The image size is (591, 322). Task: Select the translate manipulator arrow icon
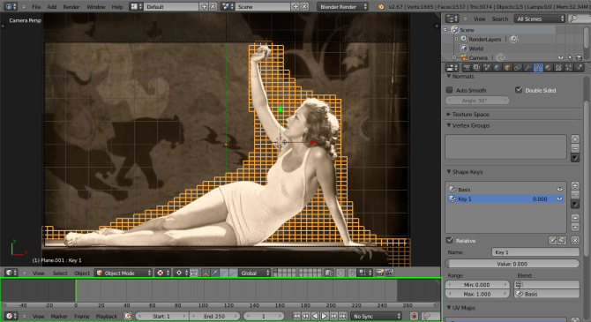point(214,273)
